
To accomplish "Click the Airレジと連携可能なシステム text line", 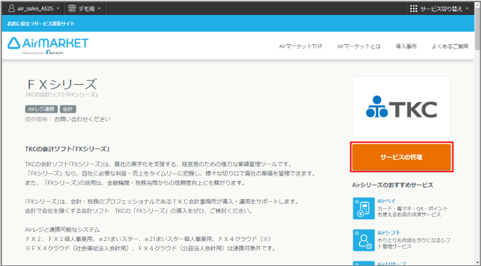I will click(62, 230).
